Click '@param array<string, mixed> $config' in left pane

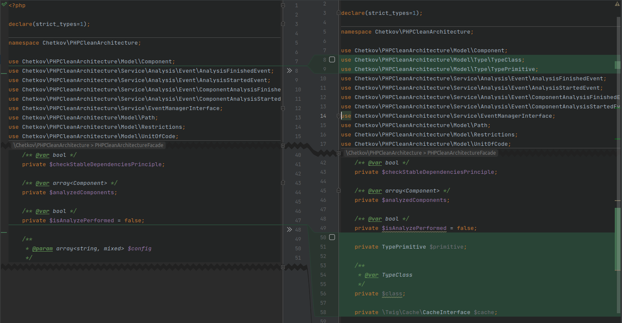pyautogui.click(x=92, y=249)
